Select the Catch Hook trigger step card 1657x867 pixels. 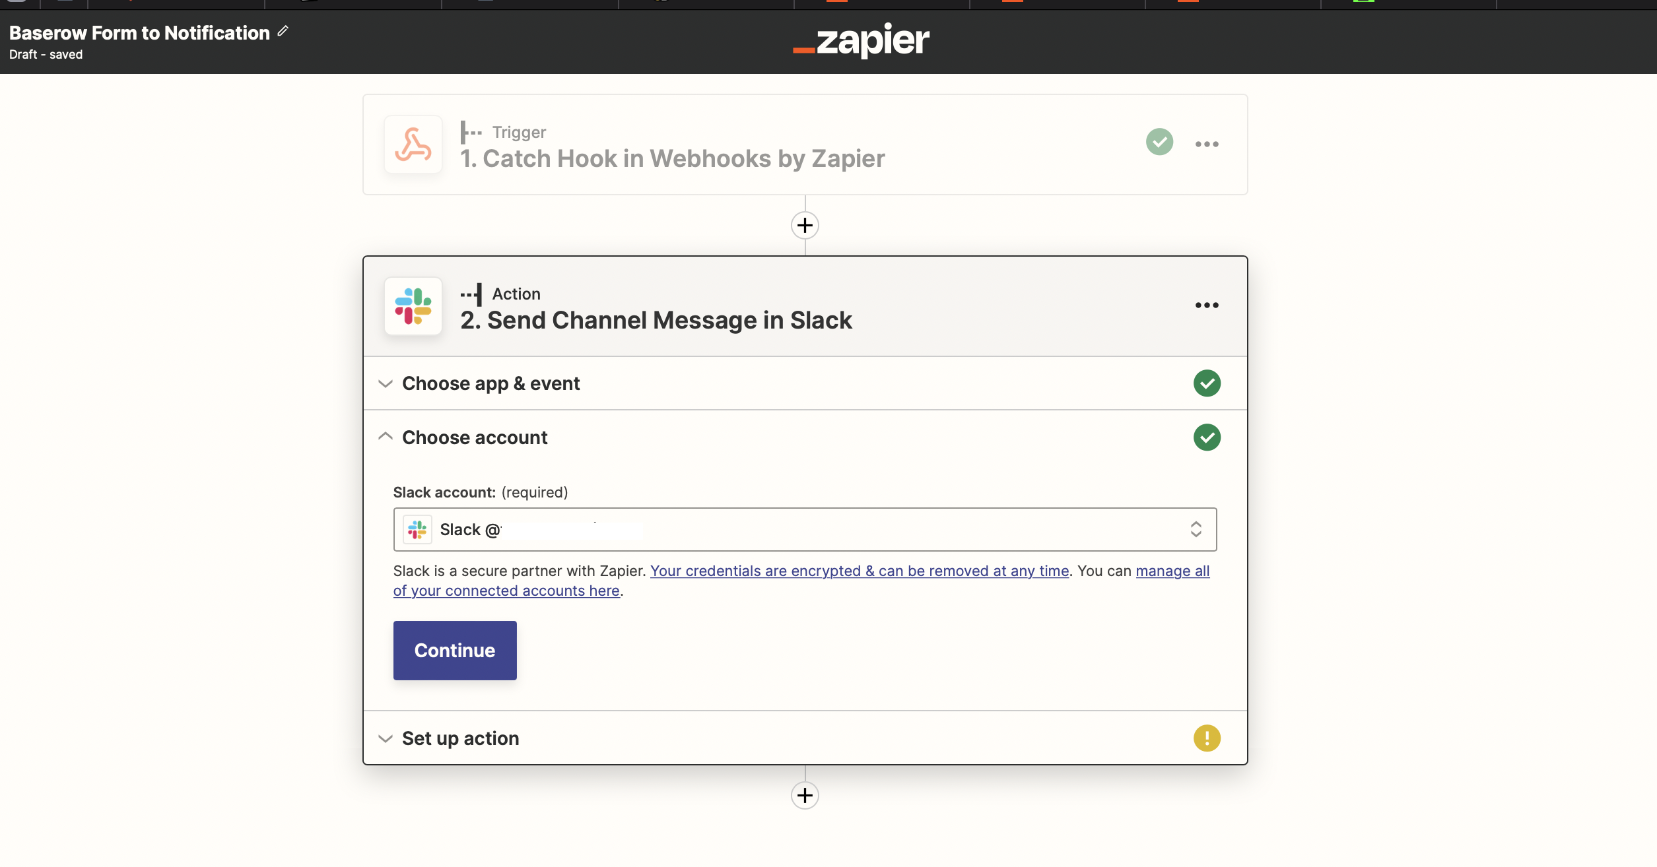672,158
